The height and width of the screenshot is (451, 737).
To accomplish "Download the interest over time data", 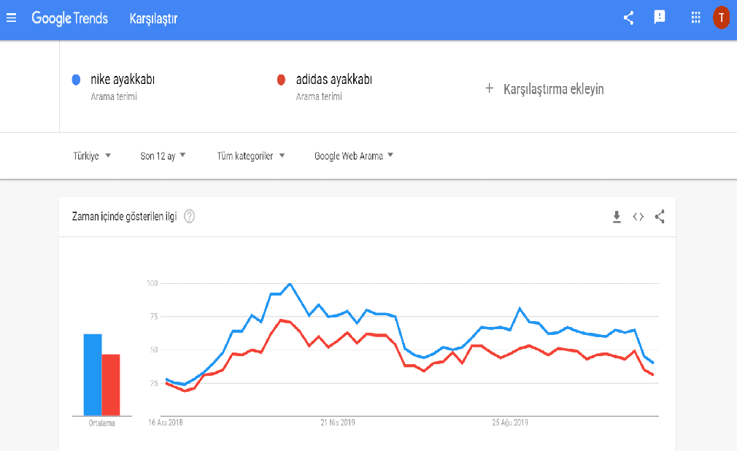I will pyautogui.click(x=617, y=217).
